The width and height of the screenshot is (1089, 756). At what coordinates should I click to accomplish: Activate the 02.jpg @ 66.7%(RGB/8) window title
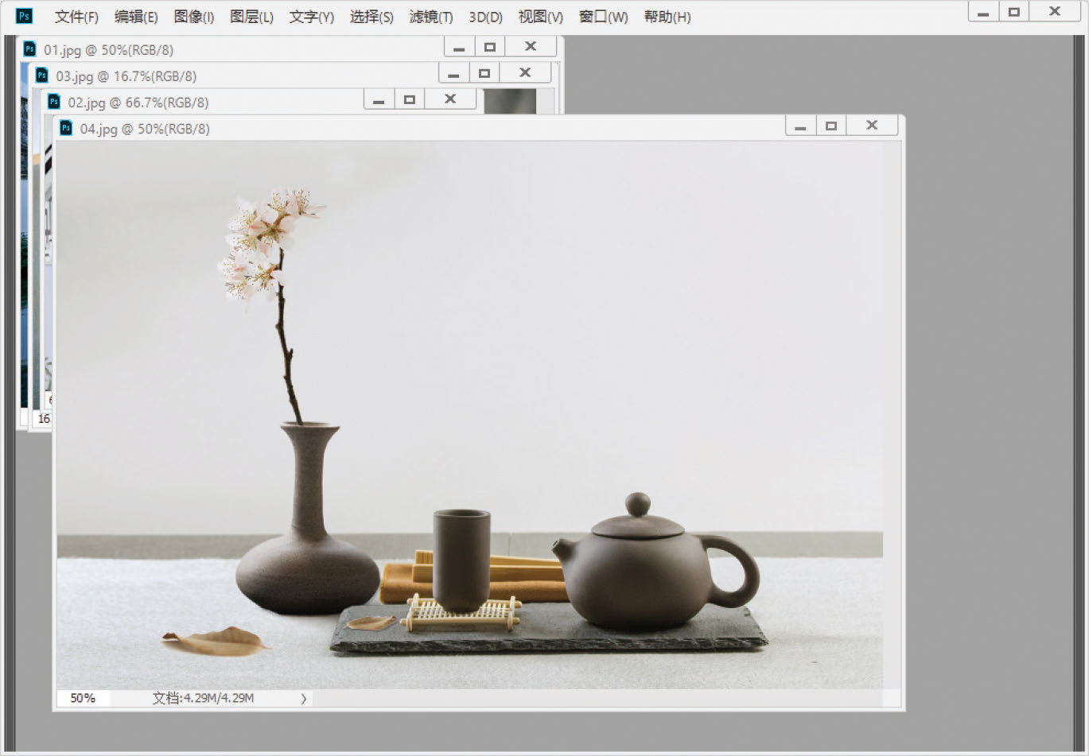click(138, 103)
